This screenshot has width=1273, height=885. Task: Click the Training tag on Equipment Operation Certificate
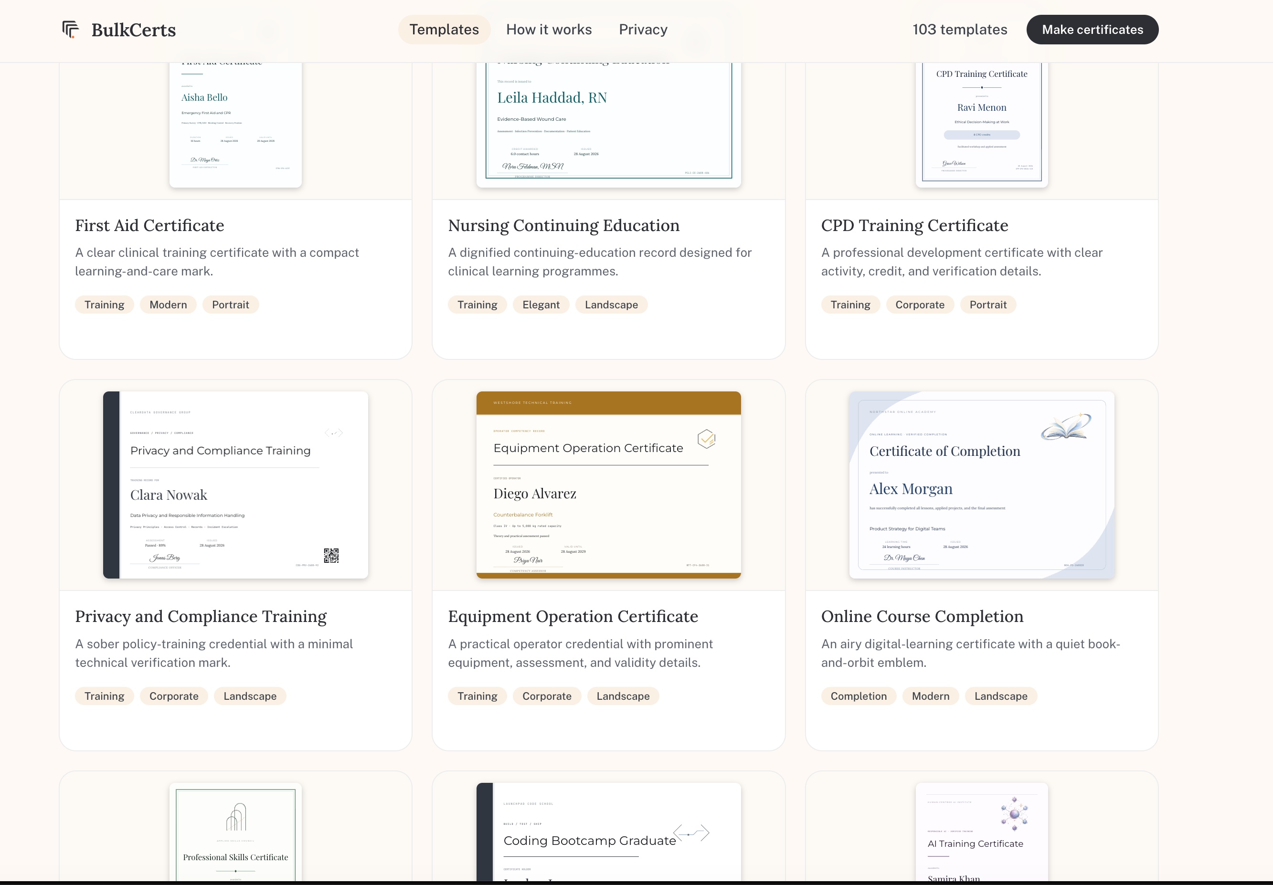click(477, 696)
